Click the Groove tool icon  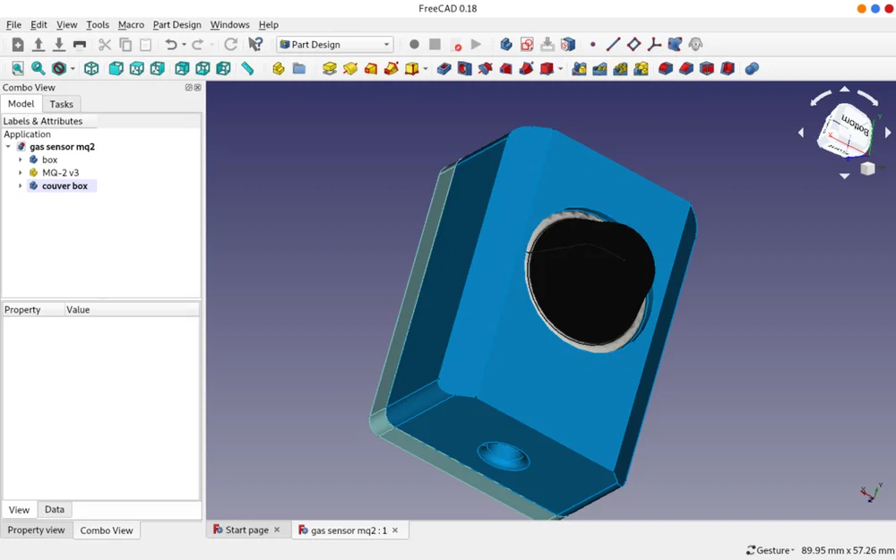485,69
